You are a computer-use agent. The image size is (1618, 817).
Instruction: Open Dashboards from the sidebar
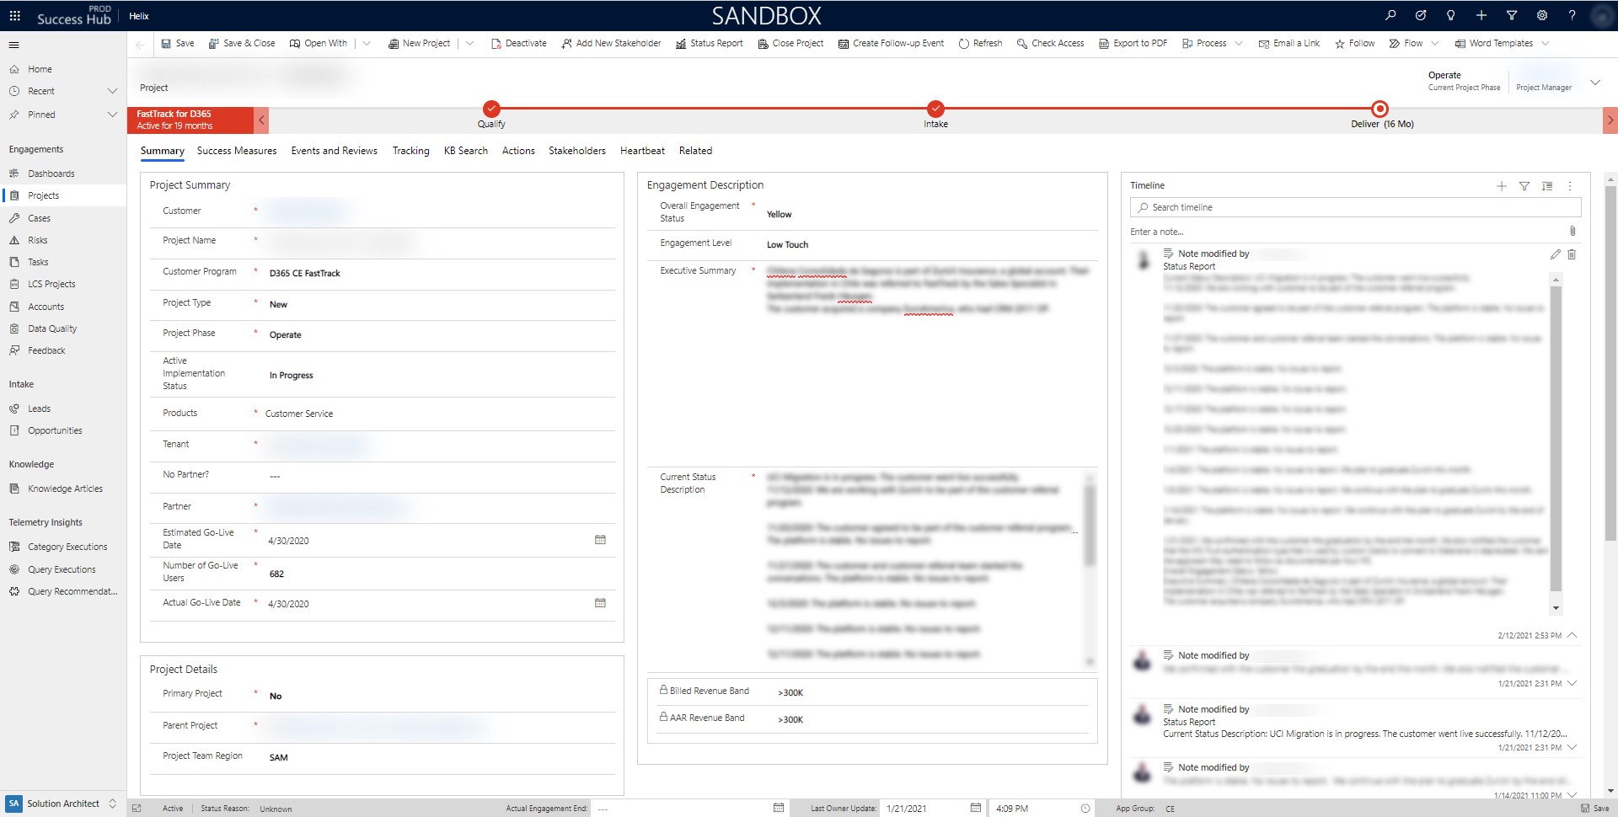53,174
